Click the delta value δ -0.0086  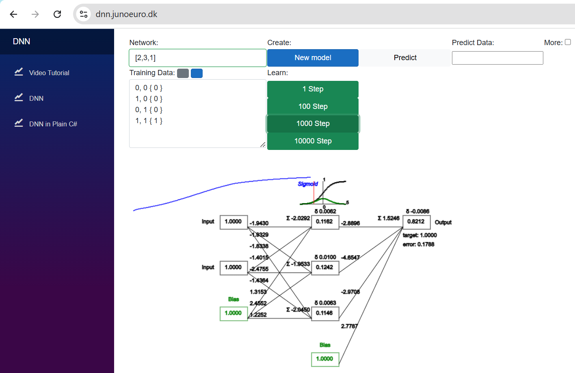[x=417, y=211]
